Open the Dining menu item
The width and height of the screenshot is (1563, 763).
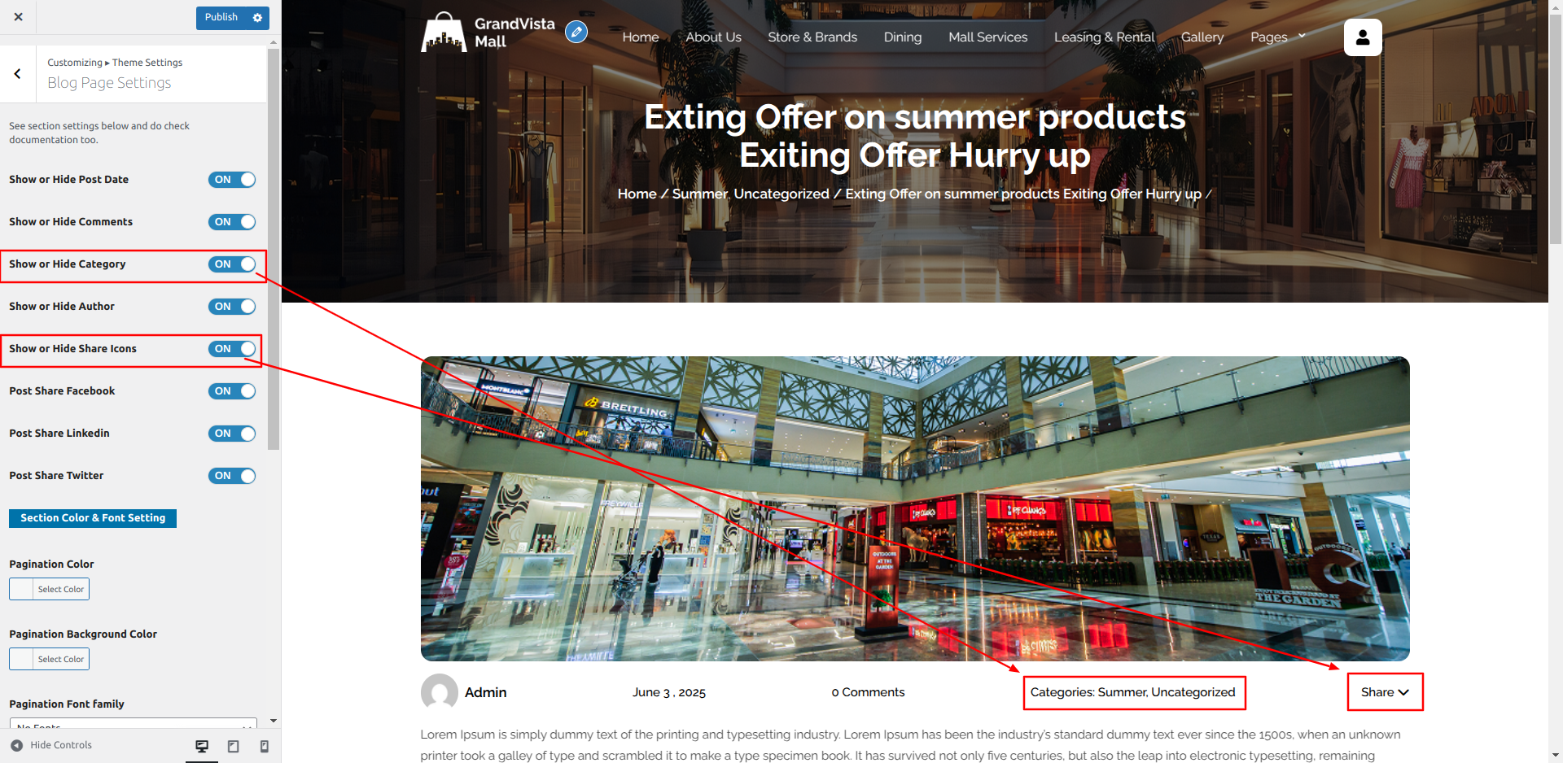(902, 37)
